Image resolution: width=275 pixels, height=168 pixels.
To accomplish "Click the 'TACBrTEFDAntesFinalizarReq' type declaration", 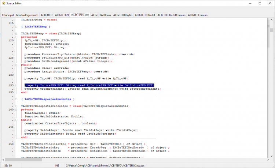I will [83, 144].
